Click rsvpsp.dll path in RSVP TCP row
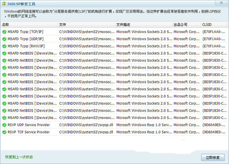 [86, 132]
